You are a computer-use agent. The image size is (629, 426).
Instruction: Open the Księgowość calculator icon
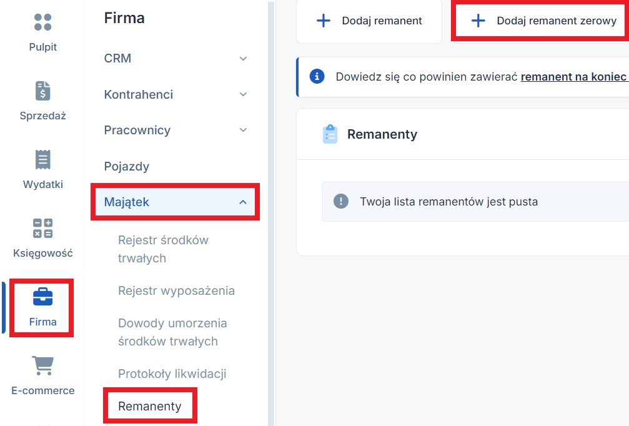coord(42,228)
